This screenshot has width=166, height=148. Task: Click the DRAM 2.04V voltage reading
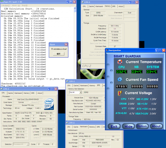click(131, 104)
